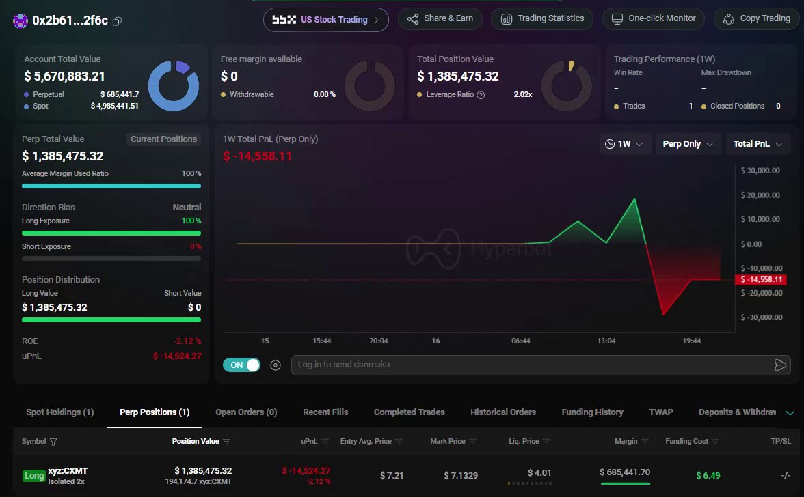Open the Open Orders tab

(246, 412)
